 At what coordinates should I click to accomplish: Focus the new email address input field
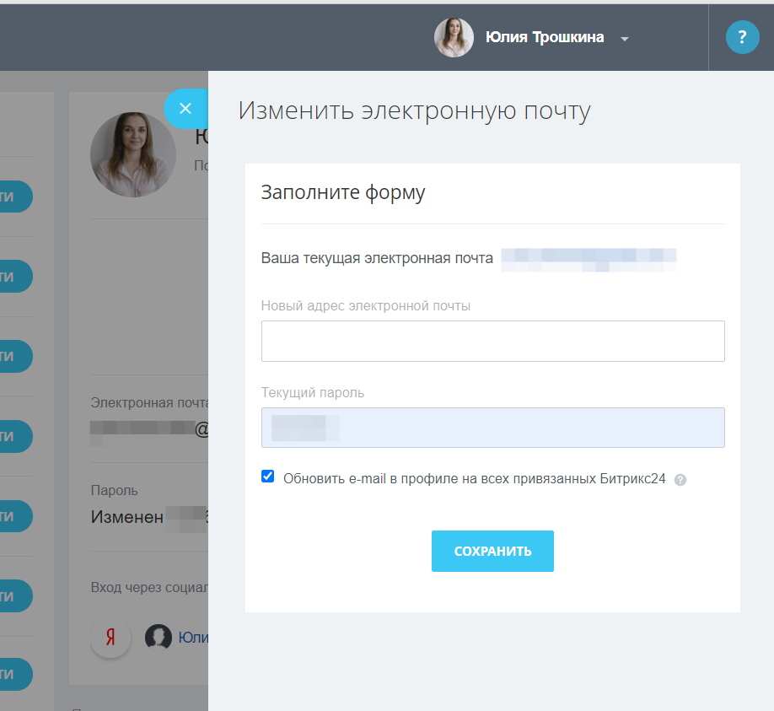point(492,341)
